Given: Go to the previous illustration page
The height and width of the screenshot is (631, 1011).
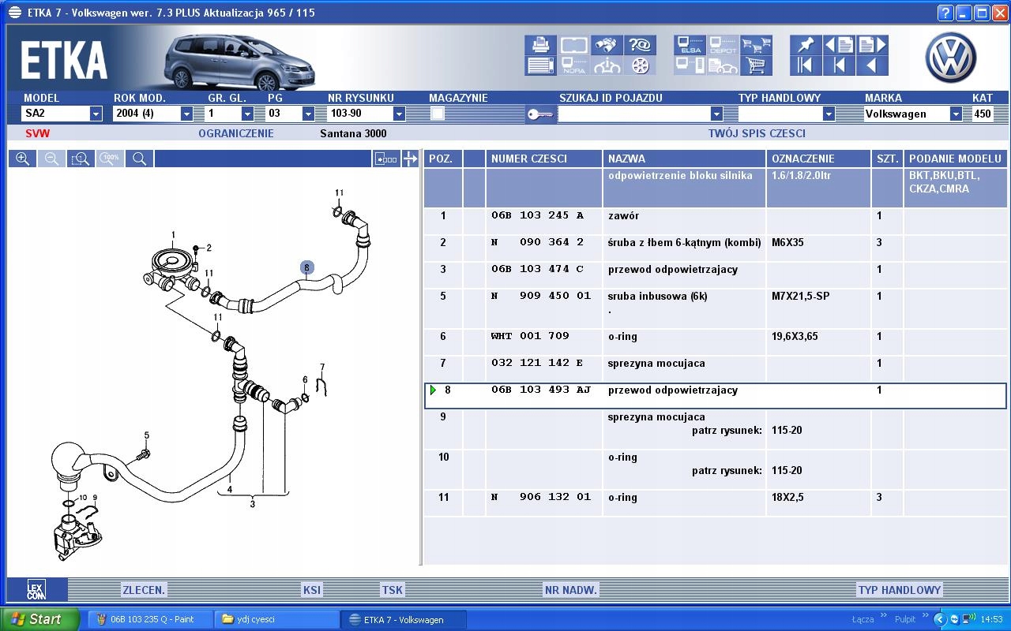Looking at the screenshot, I should coord(839,45).
